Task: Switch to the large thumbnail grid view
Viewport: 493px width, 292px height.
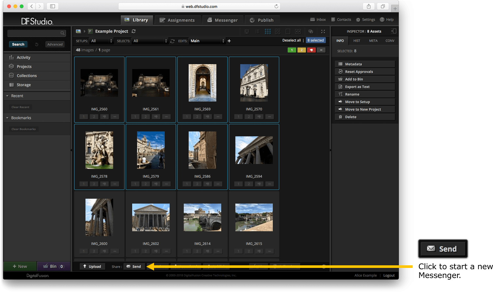Action: click(277, 32)
